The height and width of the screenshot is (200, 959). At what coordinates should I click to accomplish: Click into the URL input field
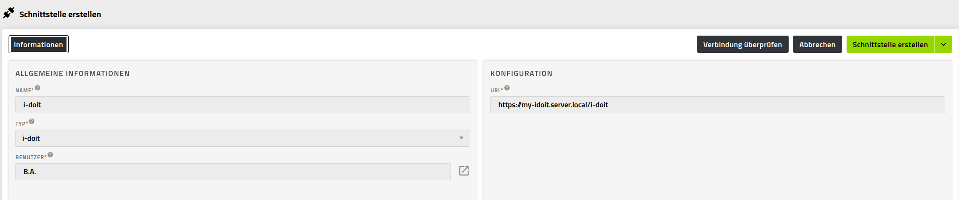point(718,105)
